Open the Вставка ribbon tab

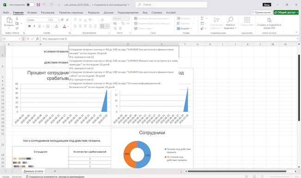[32, 13]
